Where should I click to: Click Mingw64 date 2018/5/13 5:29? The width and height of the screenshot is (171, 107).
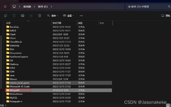coord(60,90)
